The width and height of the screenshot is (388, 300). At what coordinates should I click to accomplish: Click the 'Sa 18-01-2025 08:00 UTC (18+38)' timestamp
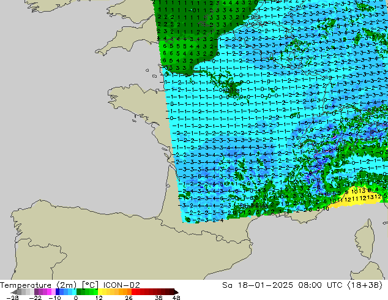pos(302,285)
